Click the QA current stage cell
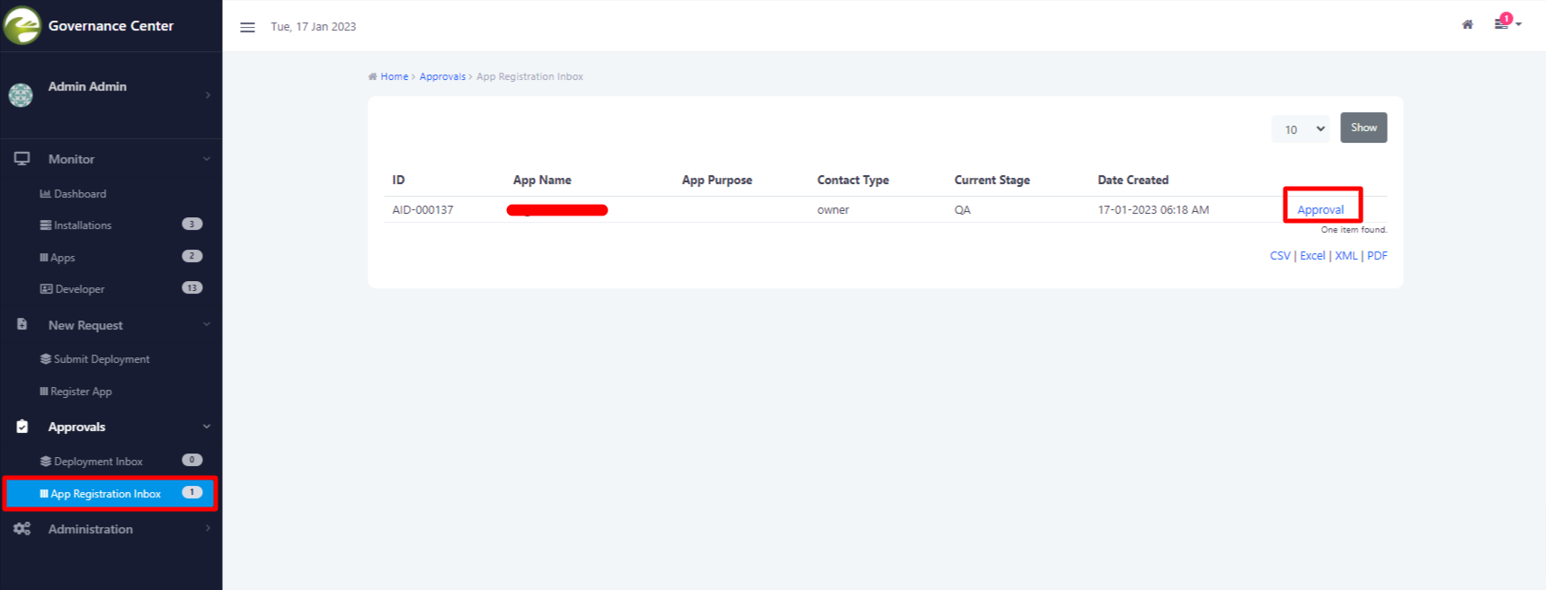 (962, 209)
